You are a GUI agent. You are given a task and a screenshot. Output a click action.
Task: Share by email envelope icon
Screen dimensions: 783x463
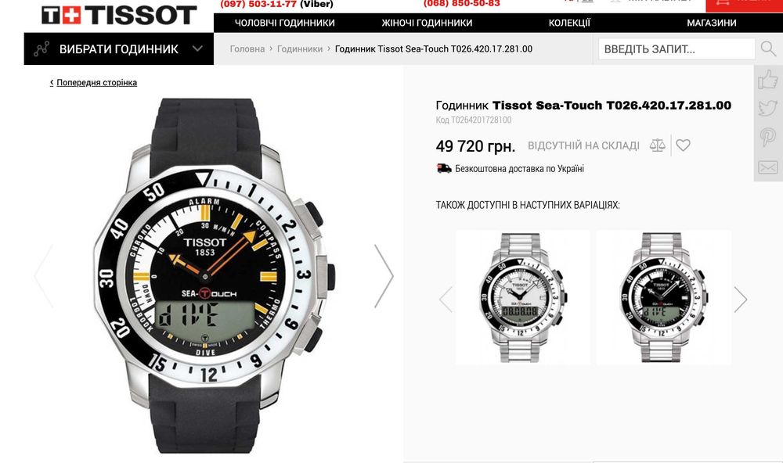click(768, 167)
